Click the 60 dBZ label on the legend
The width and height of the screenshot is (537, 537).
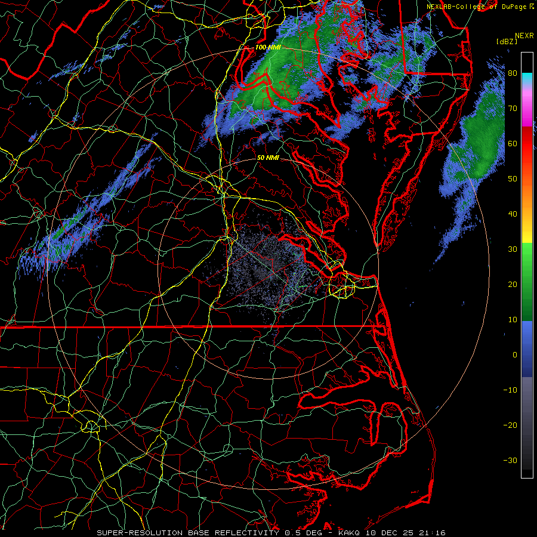tap(513, 143)
